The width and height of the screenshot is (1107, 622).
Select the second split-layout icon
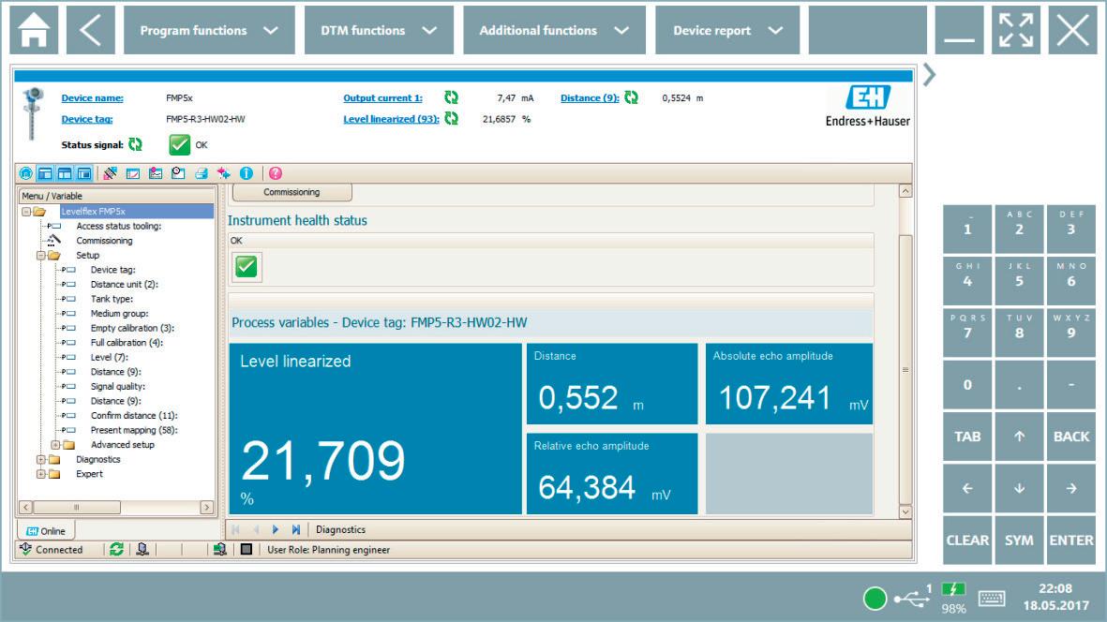[x=65, y=172]
